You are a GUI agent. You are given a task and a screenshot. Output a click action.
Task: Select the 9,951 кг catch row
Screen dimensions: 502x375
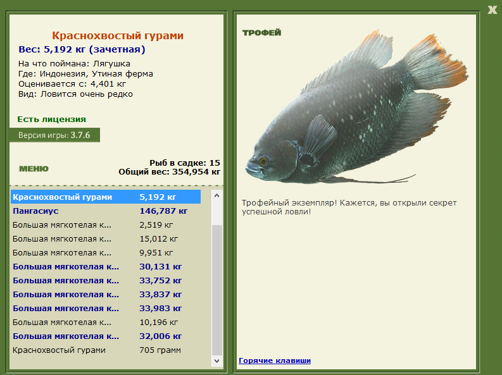(106, 253)
